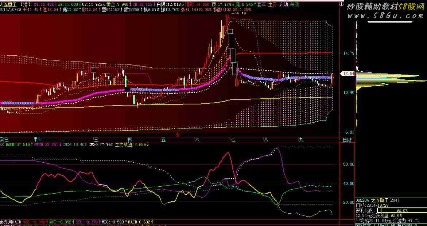Click the red S marker below the chart
Screen dimensions: 427x226
pos(177,134)
